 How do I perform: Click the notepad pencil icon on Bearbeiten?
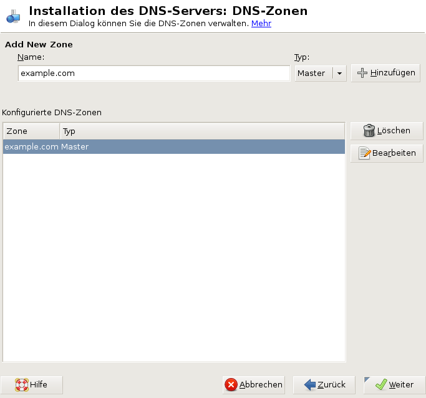coord(365,153)
